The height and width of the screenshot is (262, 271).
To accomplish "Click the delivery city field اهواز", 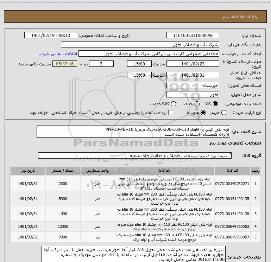I will pyautogui.click(x=193, y=95).
